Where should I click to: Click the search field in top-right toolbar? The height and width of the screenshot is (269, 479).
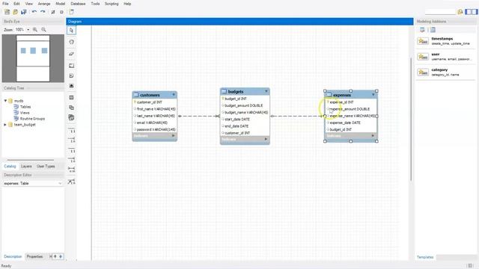tap(440, 12)
